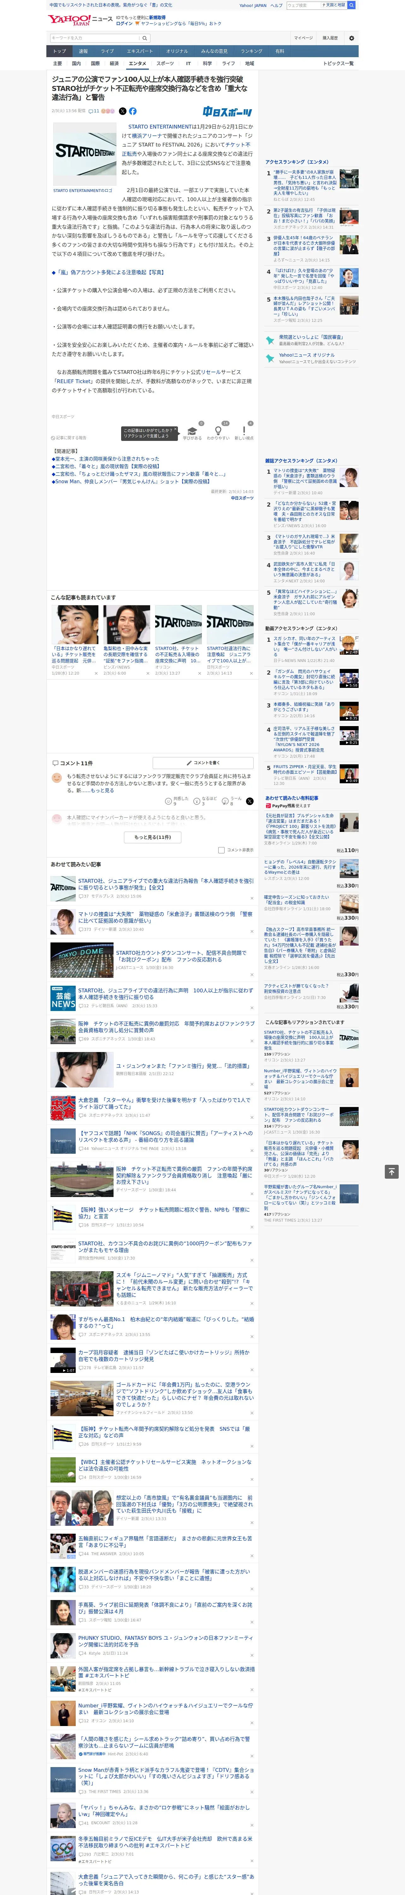The width and height of the screenshot is (405, 1895).
Task: Open 衆院選といっしょに「国民審査」 link
Action: point(311,337)
